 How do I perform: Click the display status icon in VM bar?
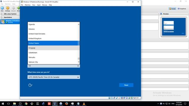tap(122, 98)
